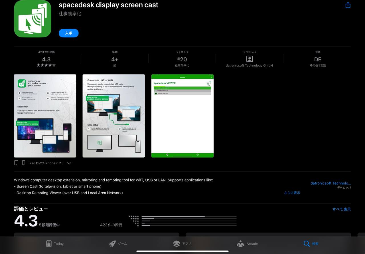Viewport: 365px width, 254px height.
Task: Tap the 言語 DE language info
Action: pyautogui.click(x=318, y=59)
